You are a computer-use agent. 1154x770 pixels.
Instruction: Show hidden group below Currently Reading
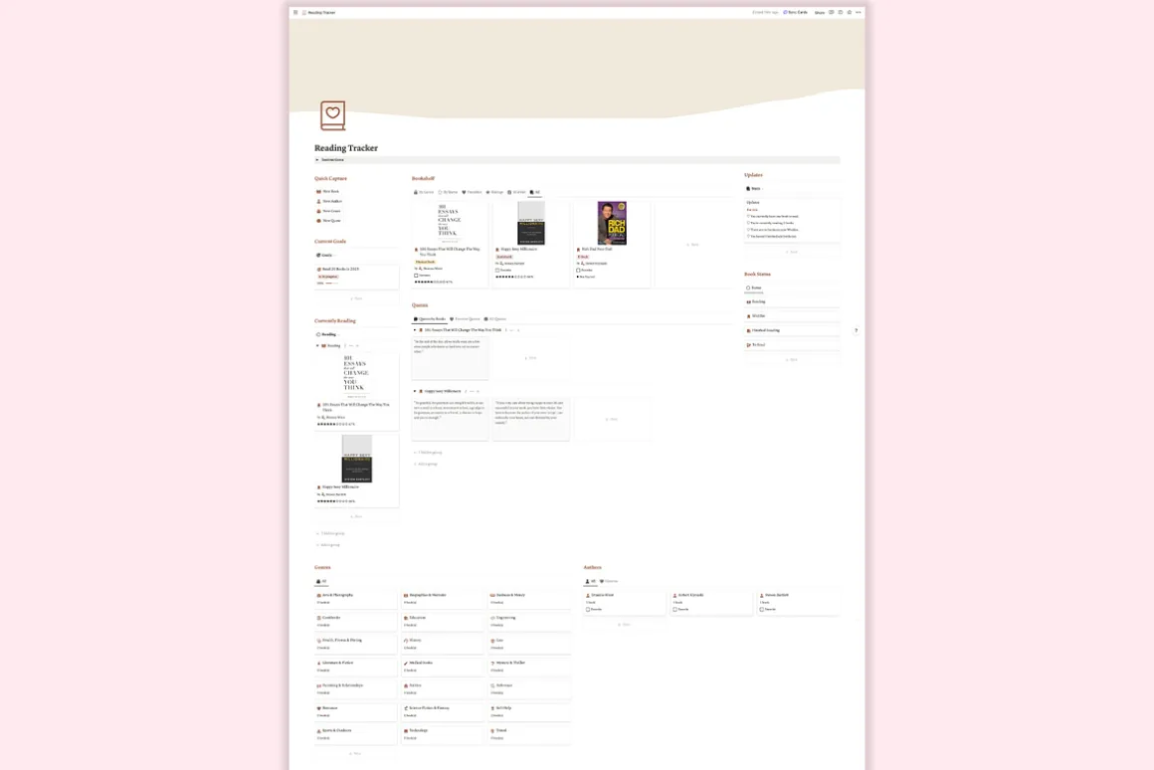(331, 533)
